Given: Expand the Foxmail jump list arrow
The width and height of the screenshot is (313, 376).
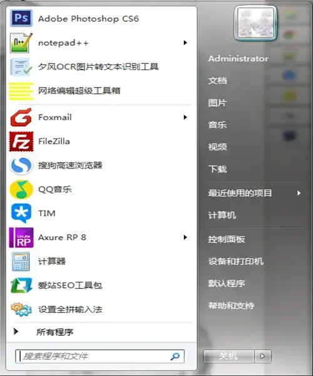Looking at the screenshot, I should point(185,117).
